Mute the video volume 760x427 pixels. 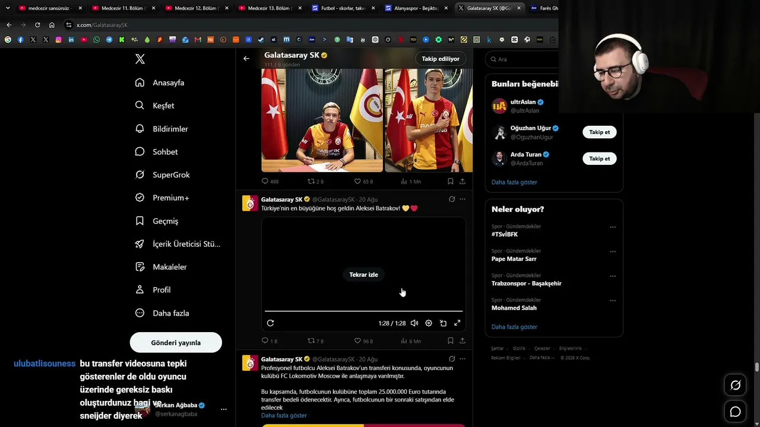coord(414,323)
